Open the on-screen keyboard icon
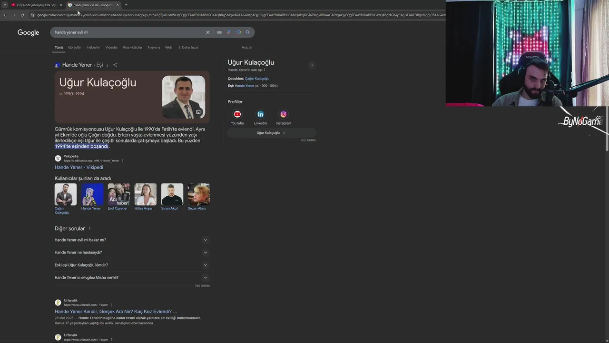Viewport: 609px width, 343px height. 219,32
